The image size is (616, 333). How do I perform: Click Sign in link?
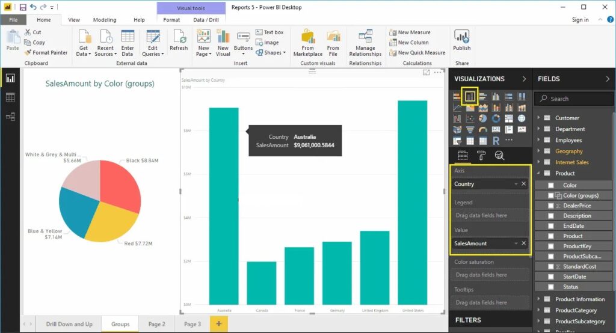[581, 20]
